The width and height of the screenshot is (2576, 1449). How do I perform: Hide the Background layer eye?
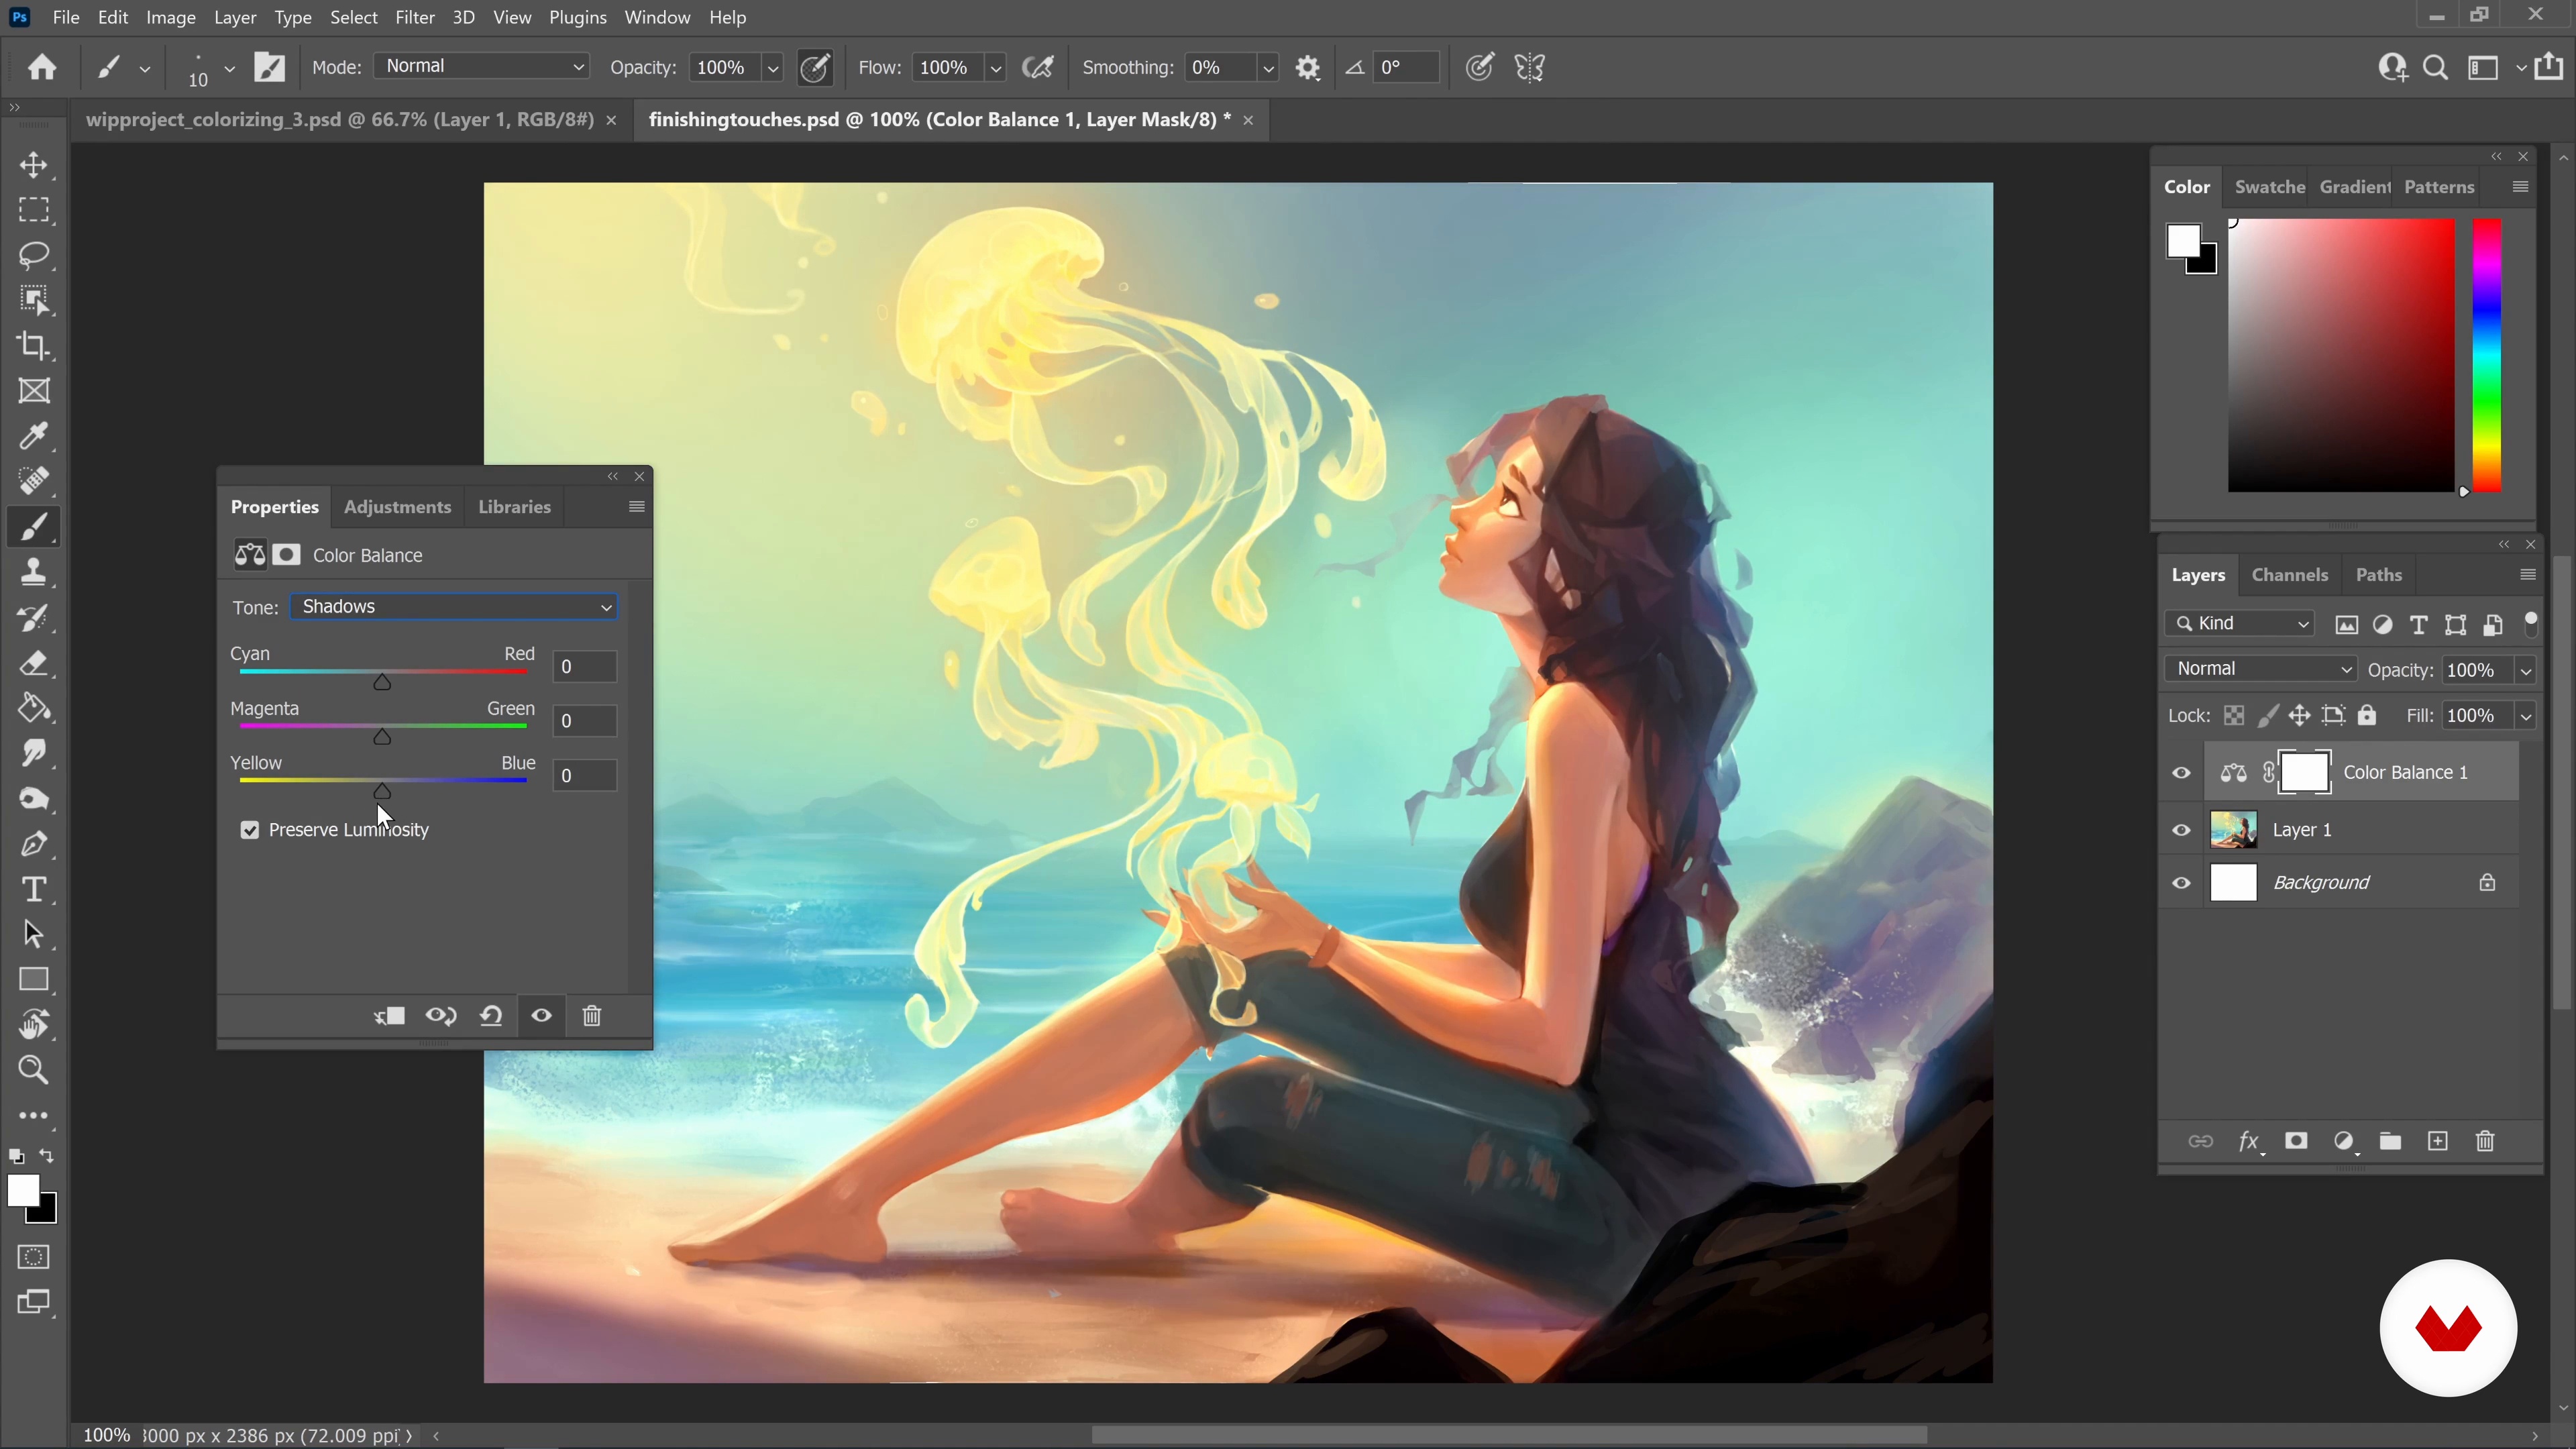click(2181, 883)
